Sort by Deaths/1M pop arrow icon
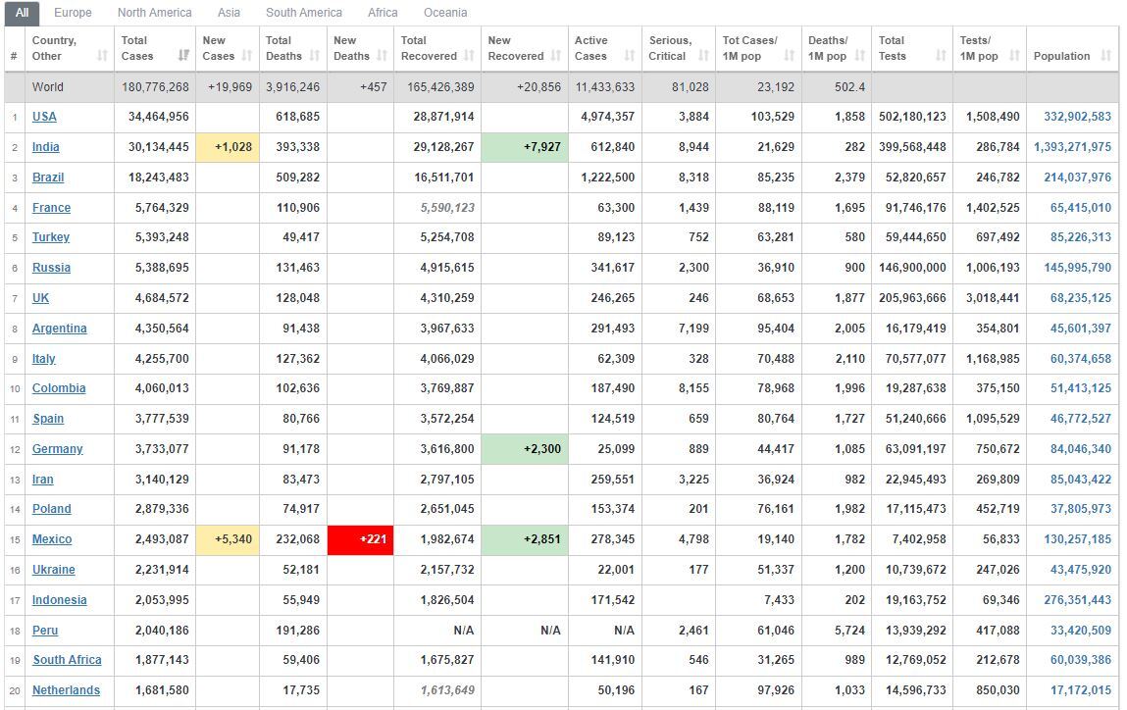 [x=860, y=55]
